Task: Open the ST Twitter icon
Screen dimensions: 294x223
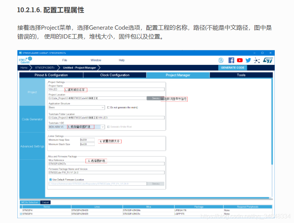Action: [248, 60]
